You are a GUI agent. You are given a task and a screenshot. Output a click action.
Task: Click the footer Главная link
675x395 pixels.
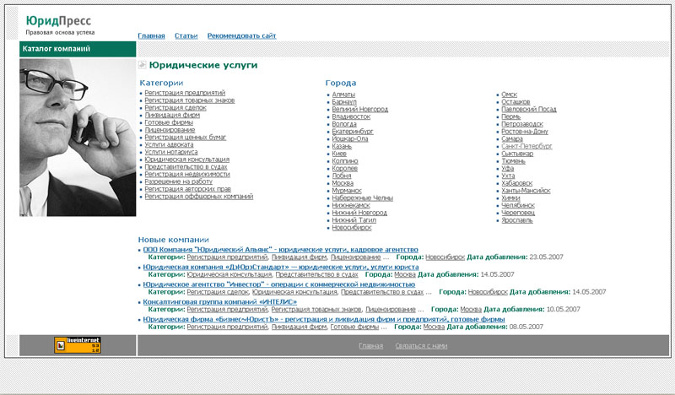370,346
